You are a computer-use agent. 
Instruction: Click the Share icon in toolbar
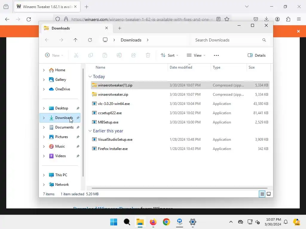point(134,55)
